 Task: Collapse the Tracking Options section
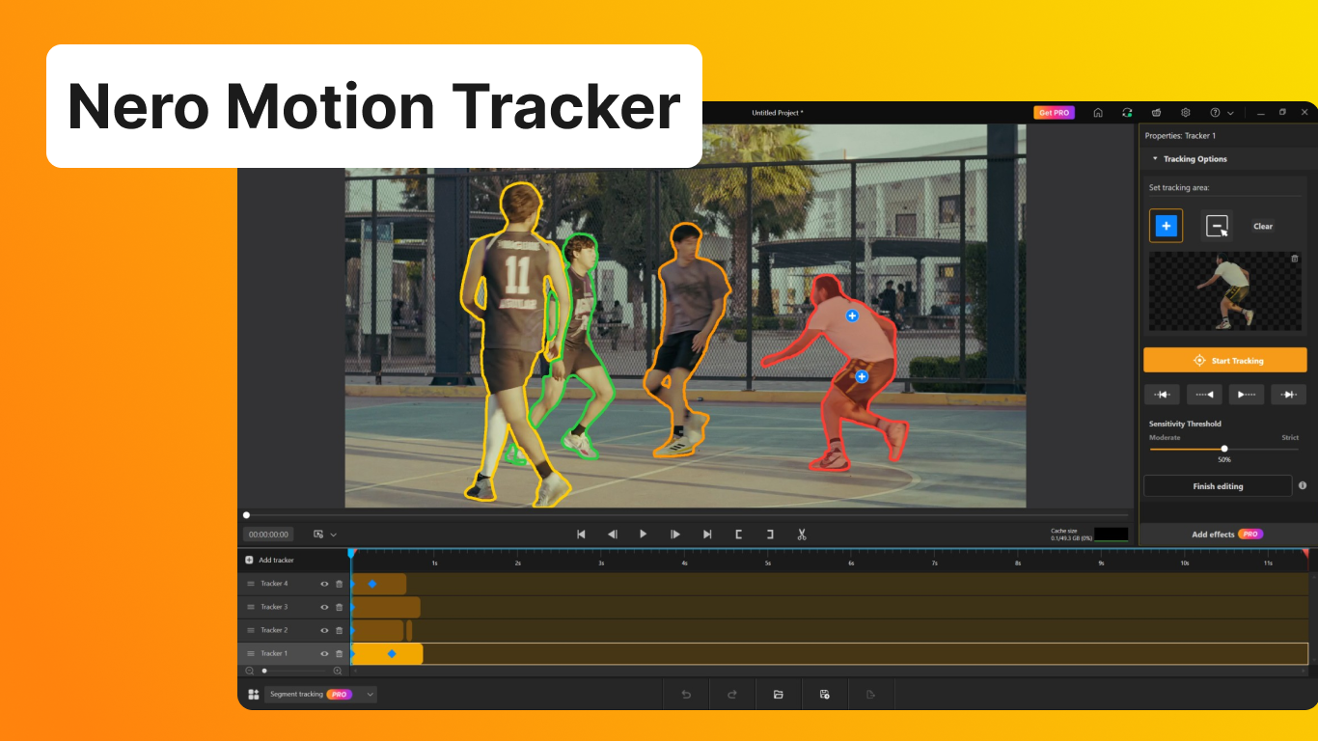pyautogui.click(x=1155, y=159)
